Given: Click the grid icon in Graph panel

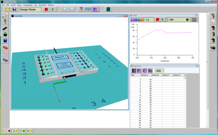Looking at the screenshot, I should pyautogui.click(x=194, y=20).
